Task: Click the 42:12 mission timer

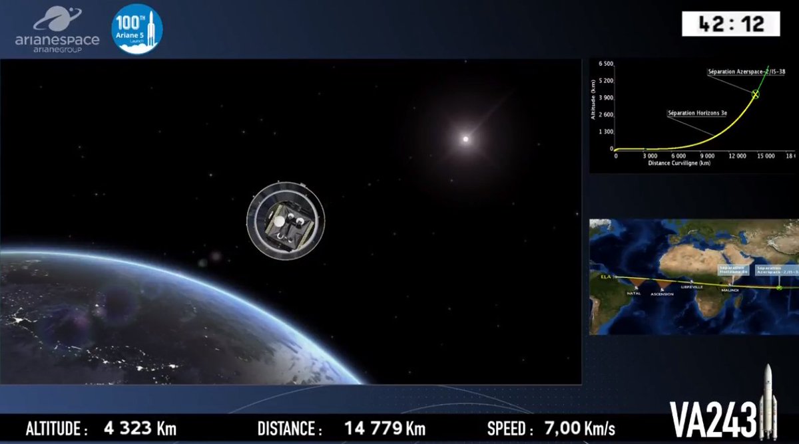Action: tap(730, 25)
